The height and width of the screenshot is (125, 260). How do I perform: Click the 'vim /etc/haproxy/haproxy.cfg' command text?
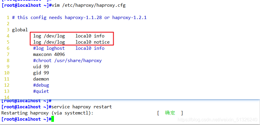coord(89,6)
